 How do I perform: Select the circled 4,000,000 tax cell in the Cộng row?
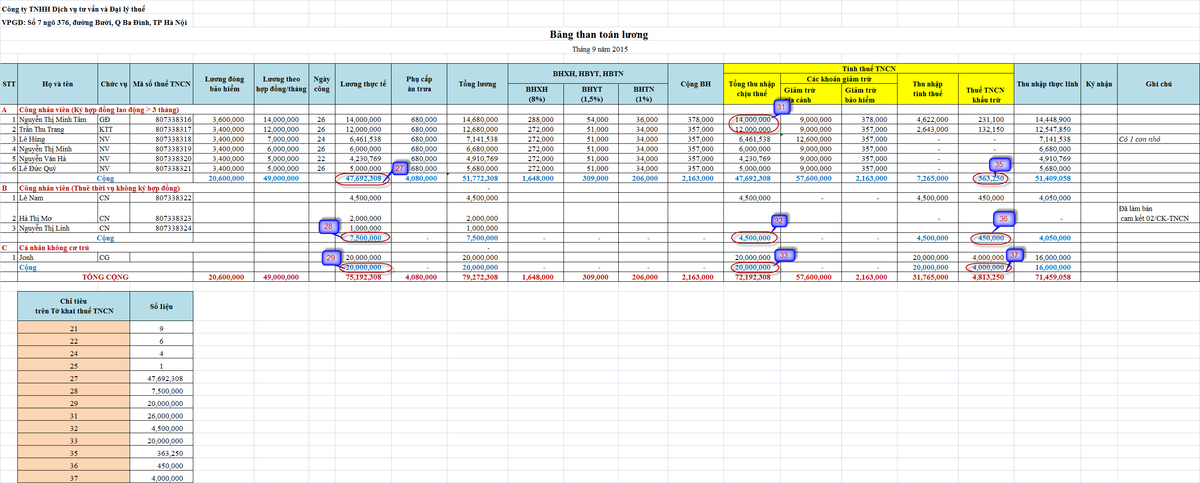click(988, 268)
